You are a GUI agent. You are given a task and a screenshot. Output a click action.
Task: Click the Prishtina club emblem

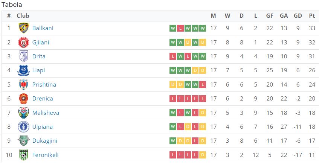point(24,85)
